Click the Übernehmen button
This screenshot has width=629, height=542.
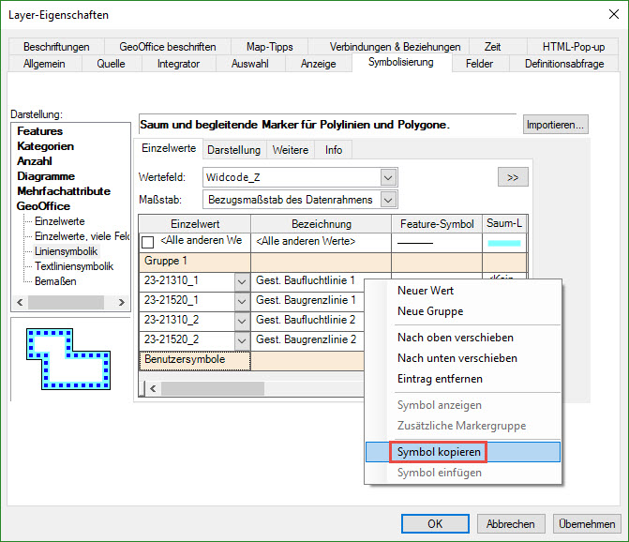(587, 524)
